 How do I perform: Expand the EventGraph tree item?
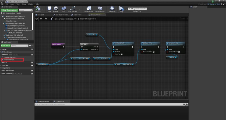point(1,52)
